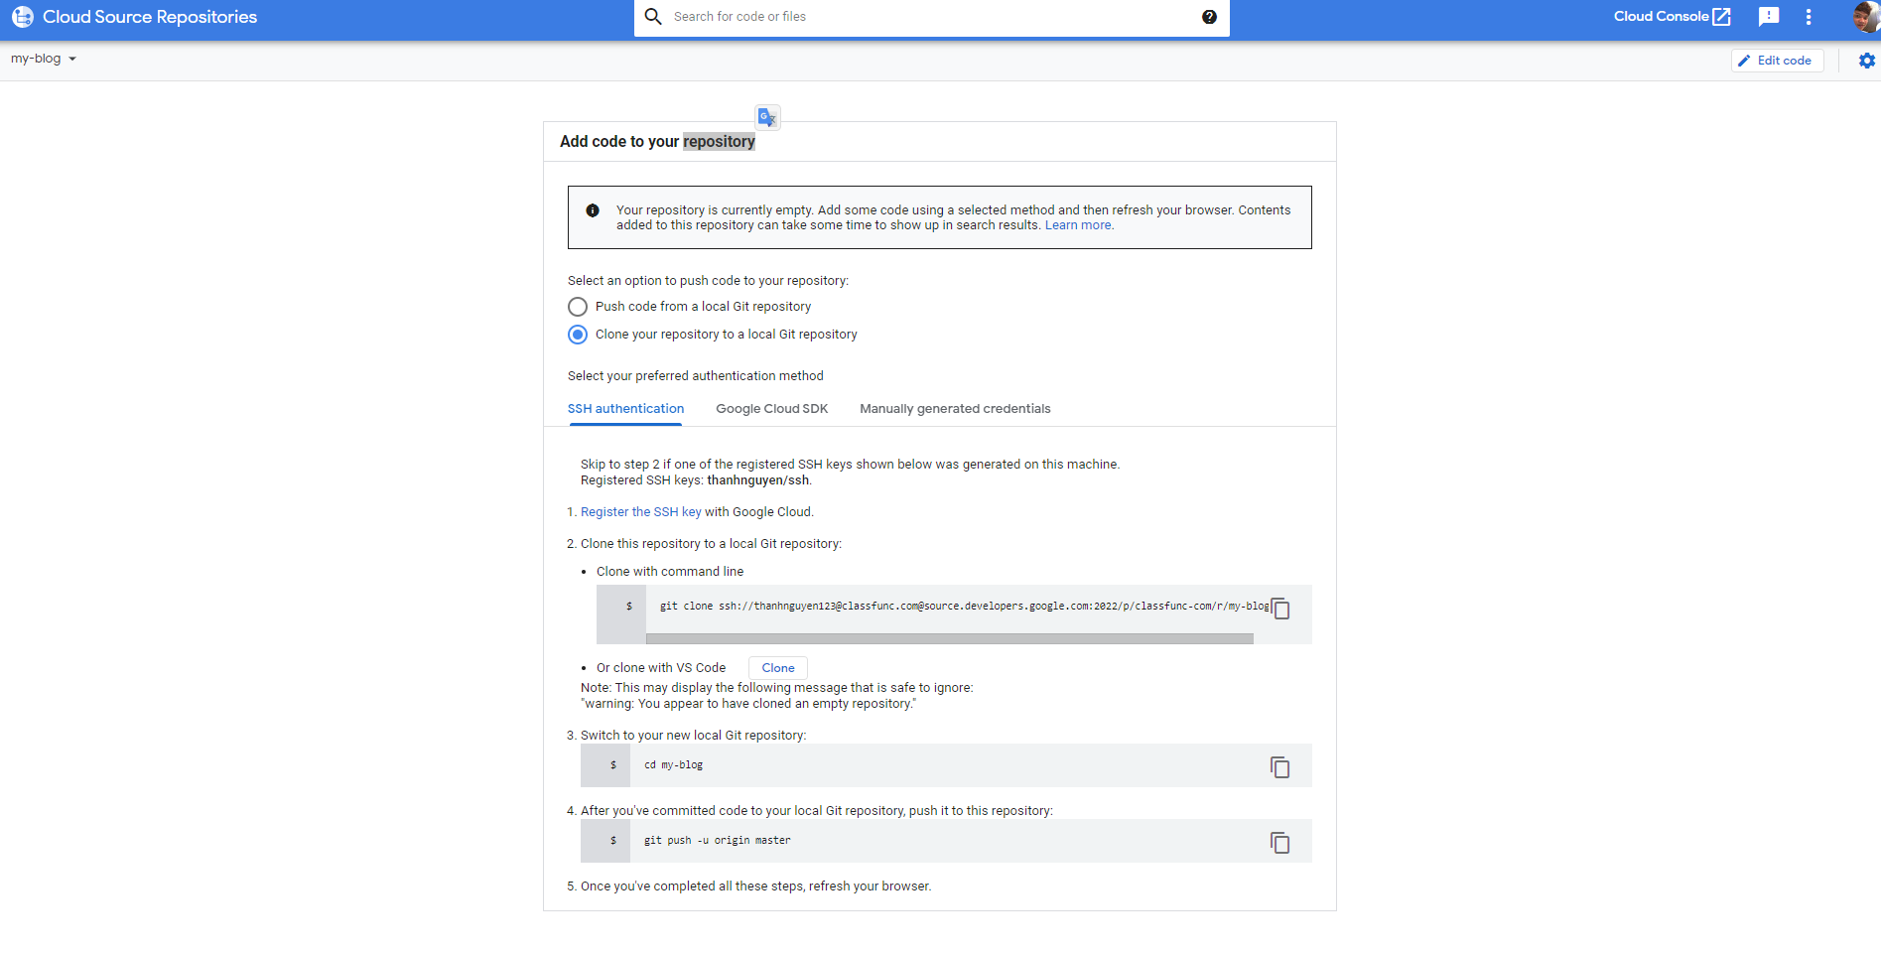1881x954 pixels.
Task: Switch to Manually generated credentials tab
Action: click(954, 409)
